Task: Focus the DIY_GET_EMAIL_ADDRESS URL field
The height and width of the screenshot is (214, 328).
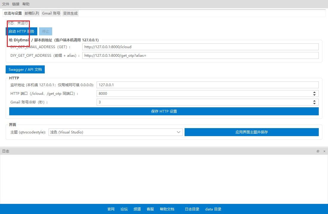Action: (x=200, y=47)
